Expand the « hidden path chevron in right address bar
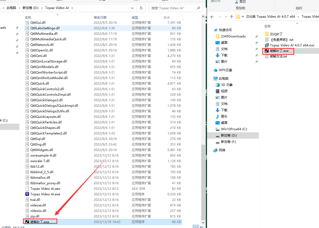The height and width of the screenshot is (228, 319). (x=243, y=17)
